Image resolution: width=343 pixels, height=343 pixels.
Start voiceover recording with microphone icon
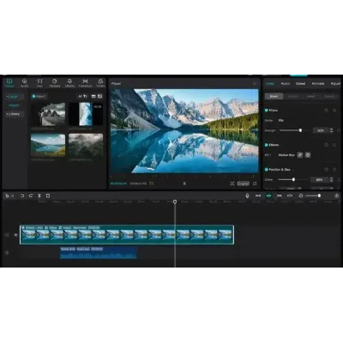pos(247,196)
